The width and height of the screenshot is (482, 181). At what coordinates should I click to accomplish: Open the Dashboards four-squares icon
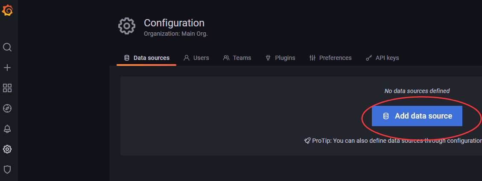point(7,88)
